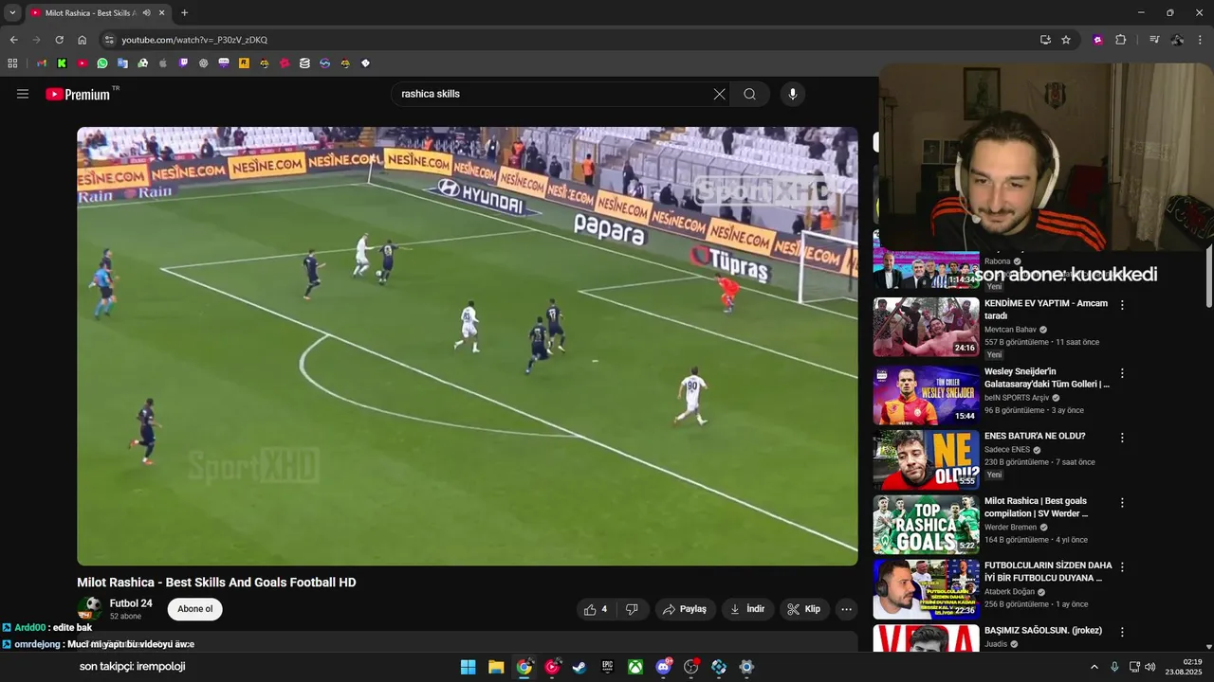
Task: Open the Ataberk Doğan video thumbnail
Action: 926,588
